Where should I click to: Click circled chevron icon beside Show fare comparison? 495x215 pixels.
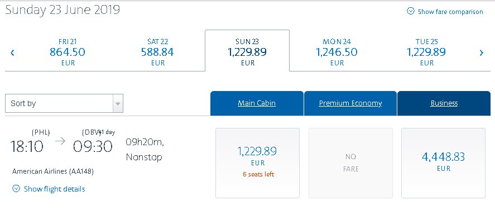click(410, 11)
